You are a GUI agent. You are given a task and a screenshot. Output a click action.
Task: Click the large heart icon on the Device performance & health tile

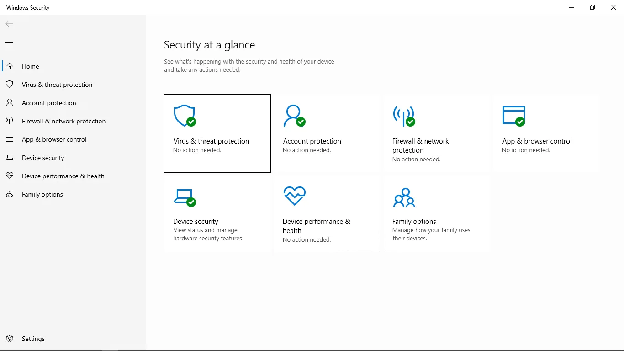click(x=294, y=196)
